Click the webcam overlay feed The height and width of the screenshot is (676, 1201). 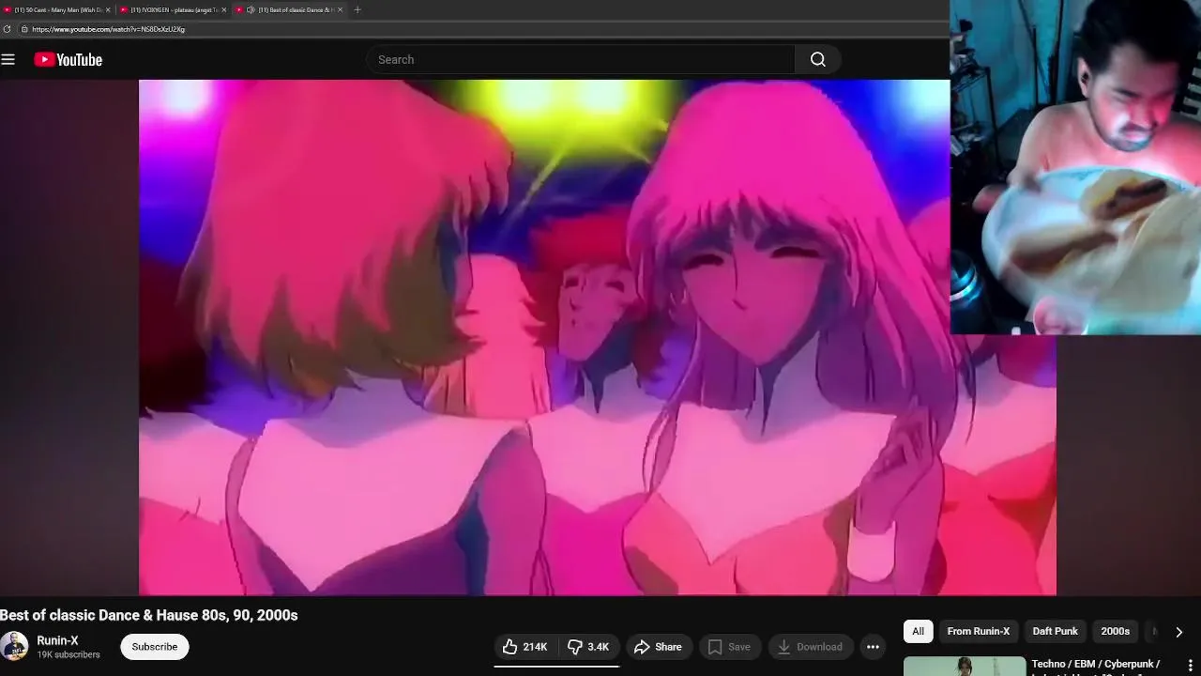click(x=1075, y=167)
